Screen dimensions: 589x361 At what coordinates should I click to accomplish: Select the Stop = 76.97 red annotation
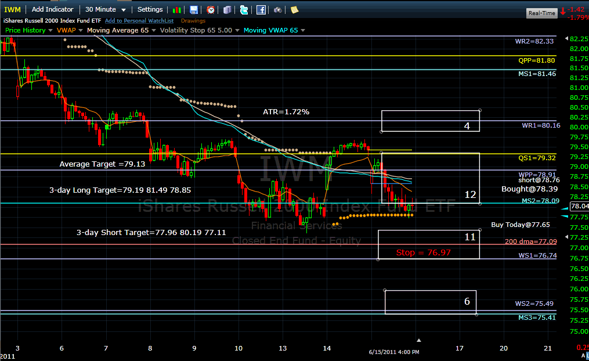[424, 252]
